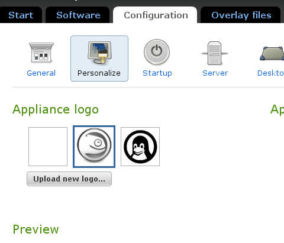284x243 pixels.
Task: Click Upload new logo button
Action: pos(69,179)
